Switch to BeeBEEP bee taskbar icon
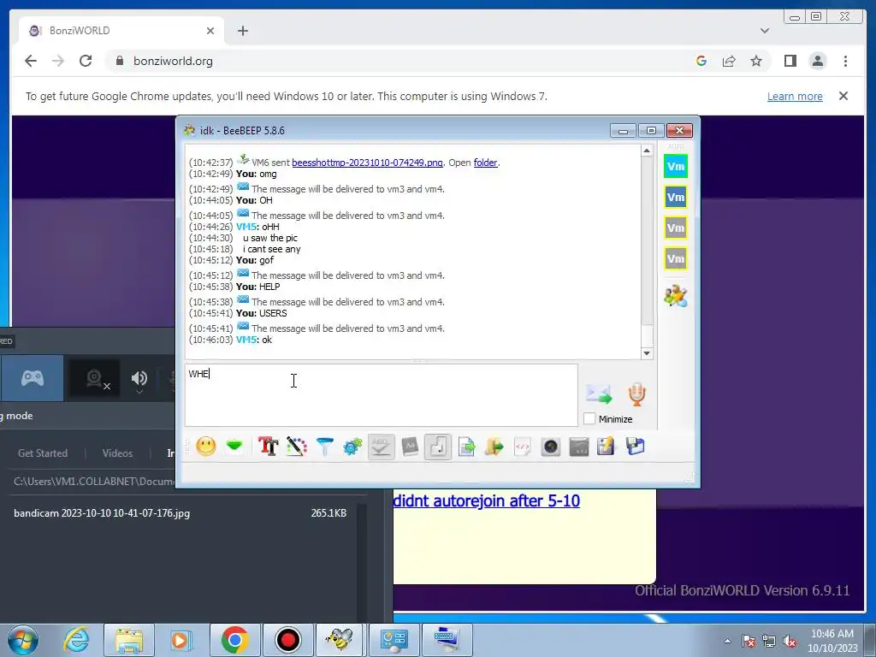The width and height of the screenshot is (876, 657). (340, 640)
